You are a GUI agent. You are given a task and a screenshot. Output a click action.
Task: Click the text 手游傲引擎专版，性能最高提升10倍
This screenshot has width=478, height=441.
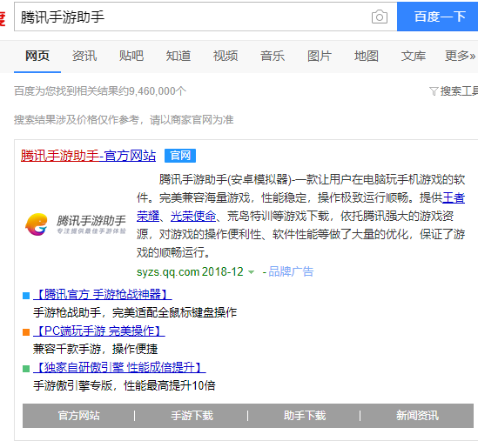coord(125,386)
